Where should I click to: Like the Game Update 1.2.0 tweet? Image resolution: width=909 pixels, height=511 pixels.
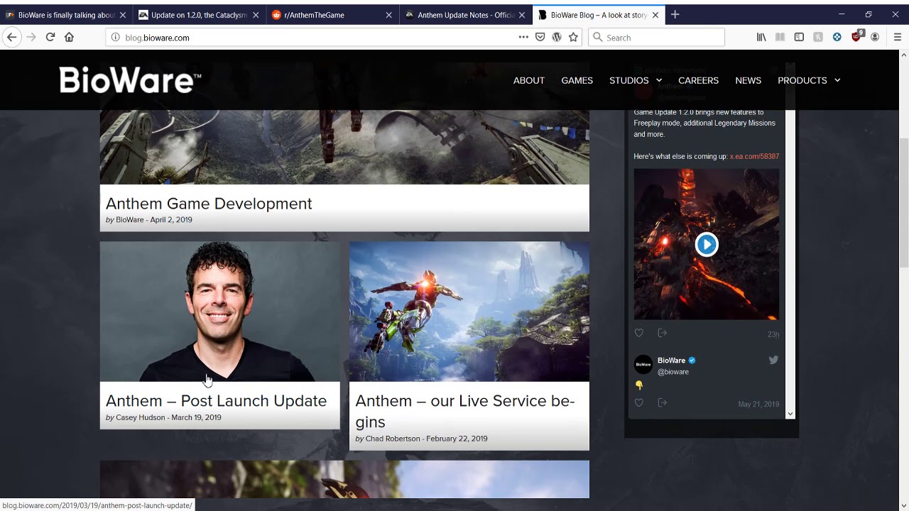[x=638, y=333]
